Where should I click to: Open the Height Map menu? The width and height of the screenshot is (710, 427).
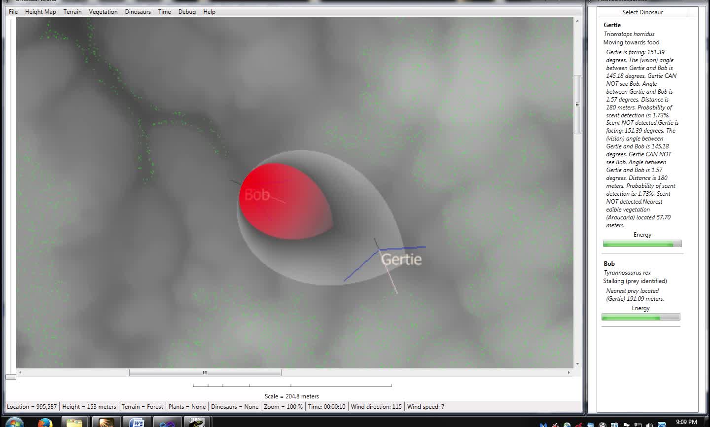click(x=40, y=12)
